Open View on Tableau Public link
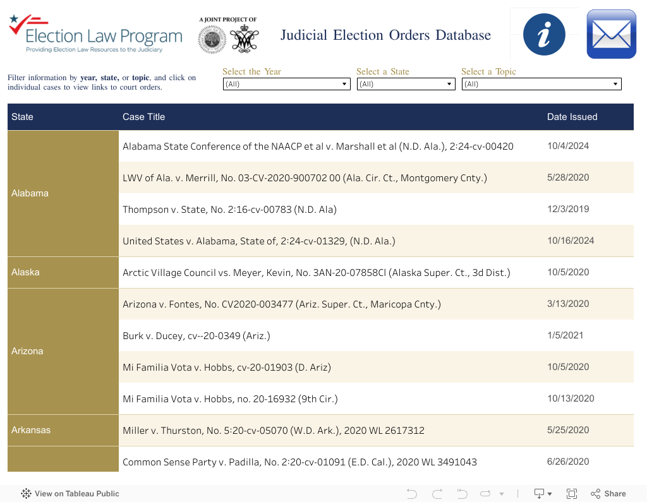 [70, 494]
